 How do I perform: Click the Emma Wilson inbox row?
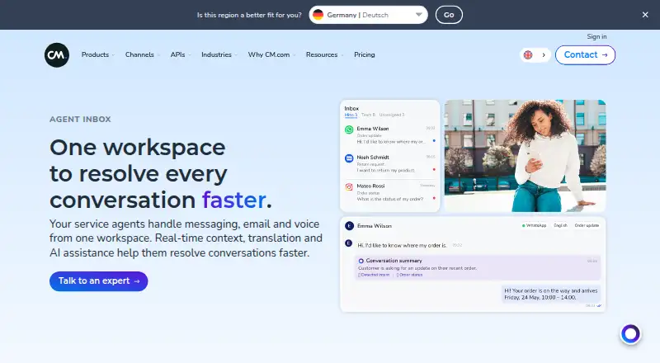pyautogui.click(x=389, y=134)
